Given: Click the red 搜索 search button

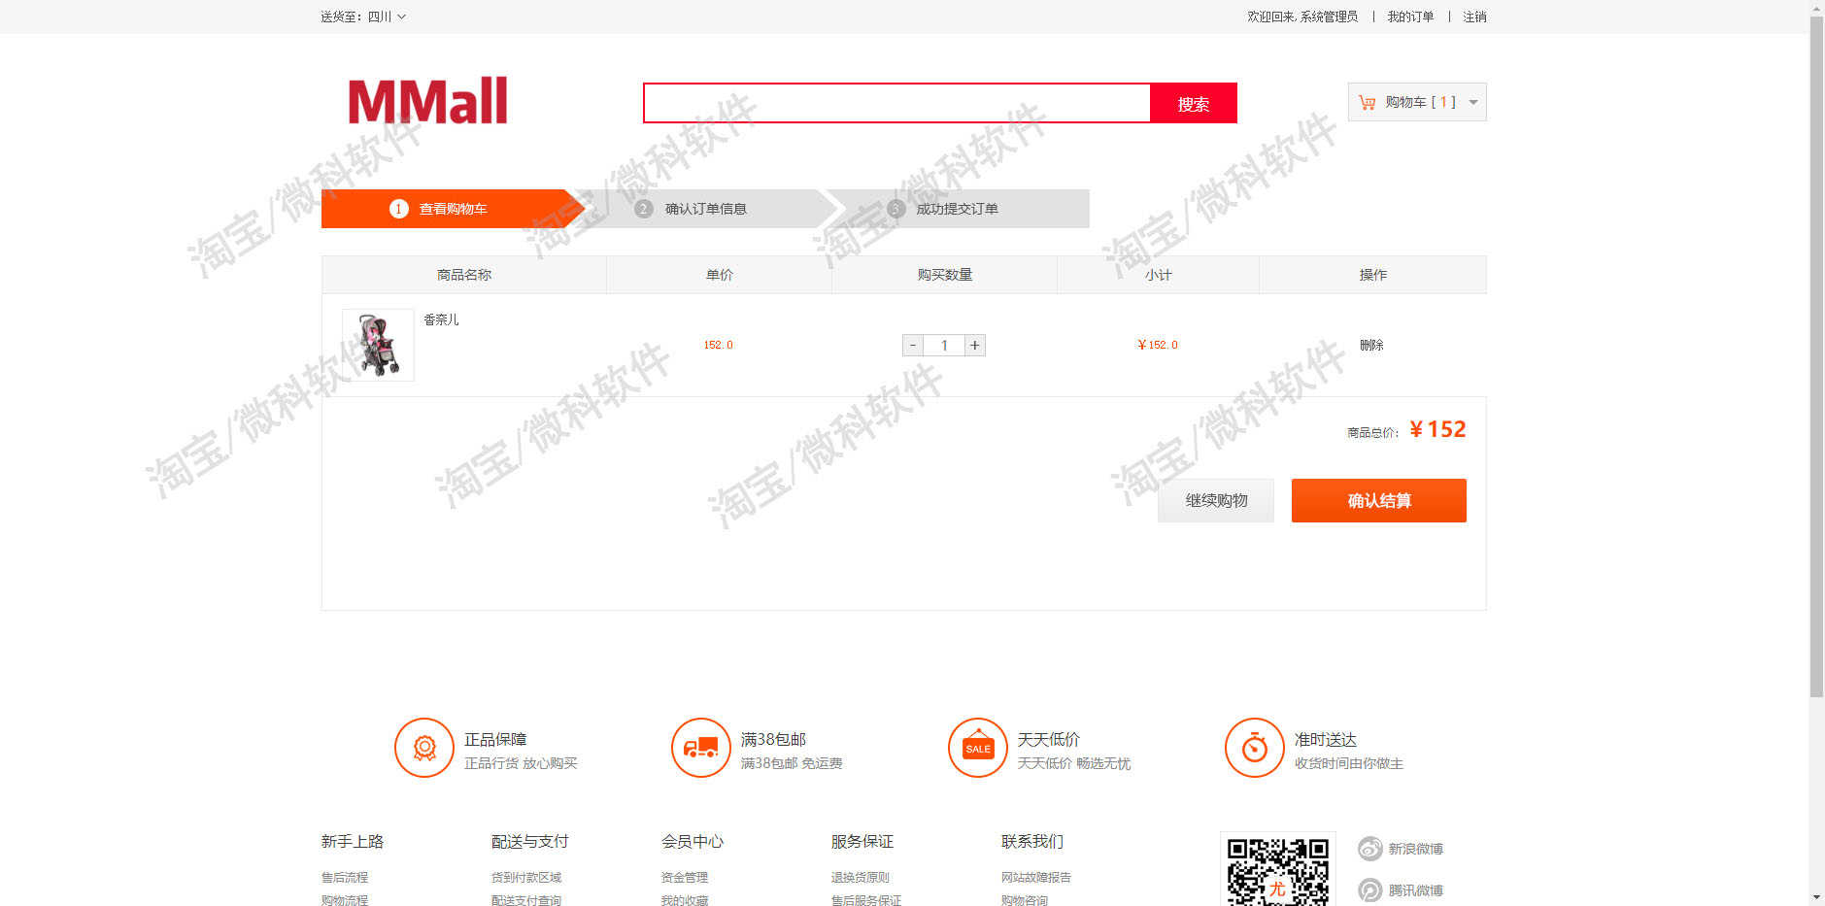Looking at the screenshot, I should point(1194,103).
